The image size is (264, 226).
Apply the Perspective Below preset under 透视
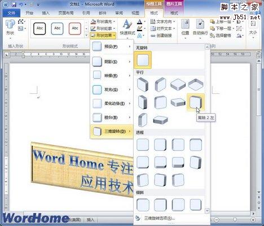[x=196, y=145]
